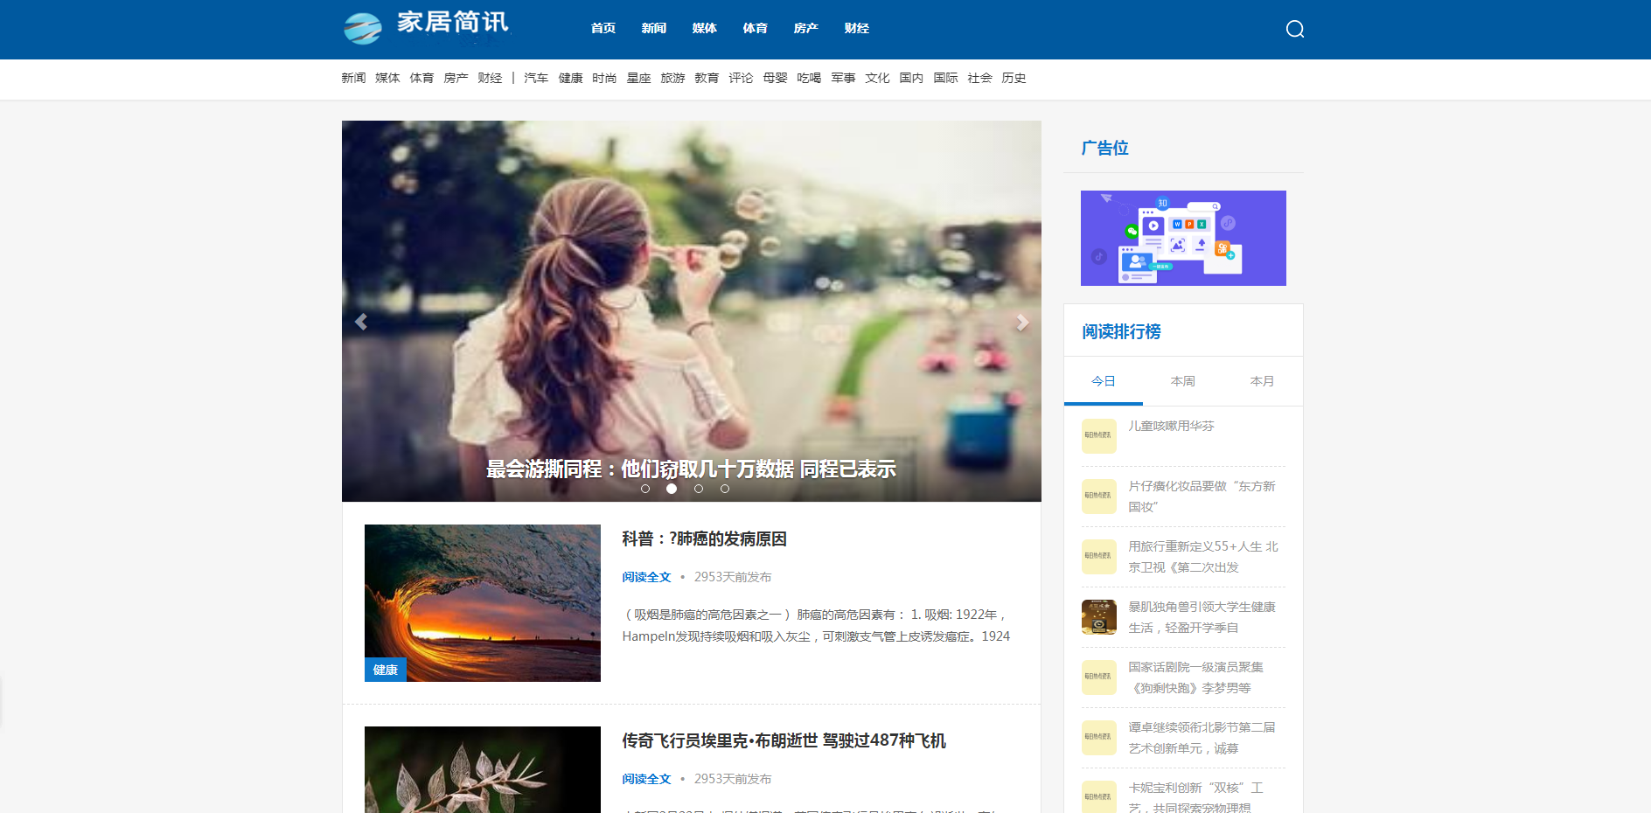Click the 家居简讯 site logo
This screenshot has height=813, width=1651.
click(x=426, y=27)
